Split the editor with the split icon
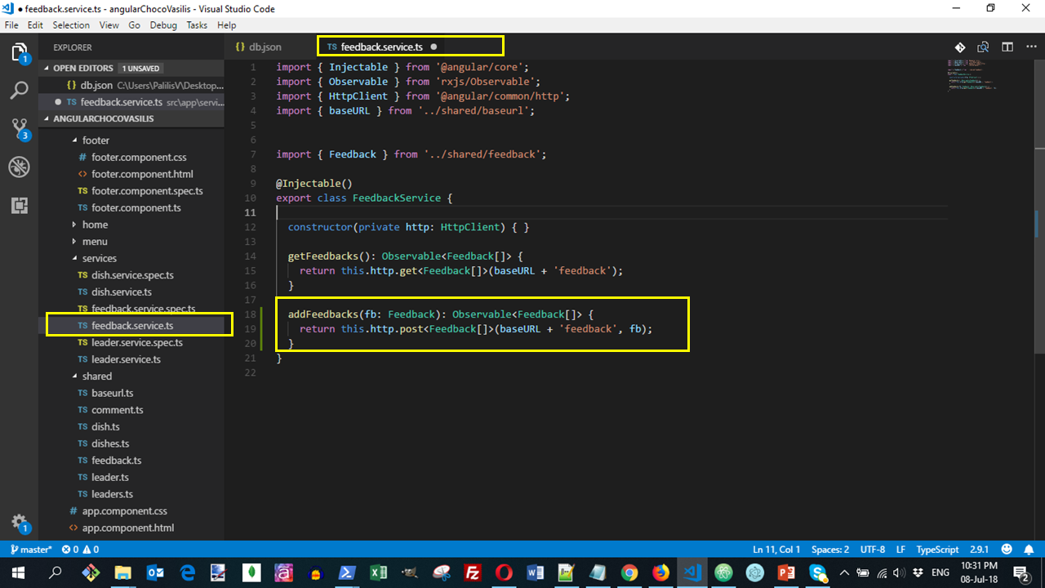Screen dimensions: 1045x588 click(1007, 47)
